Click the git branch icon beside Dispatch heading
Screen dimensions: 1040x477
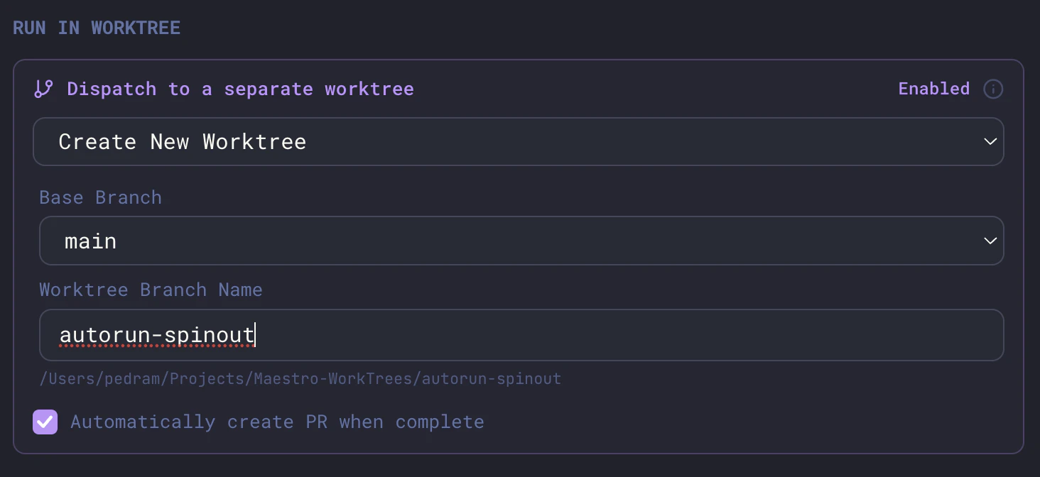point(44,89)
